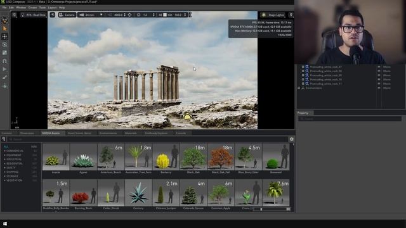This screenshot has width=406, height=228.
Task: Activate the Move tool in left toolbar
Action: pos(4,37)
